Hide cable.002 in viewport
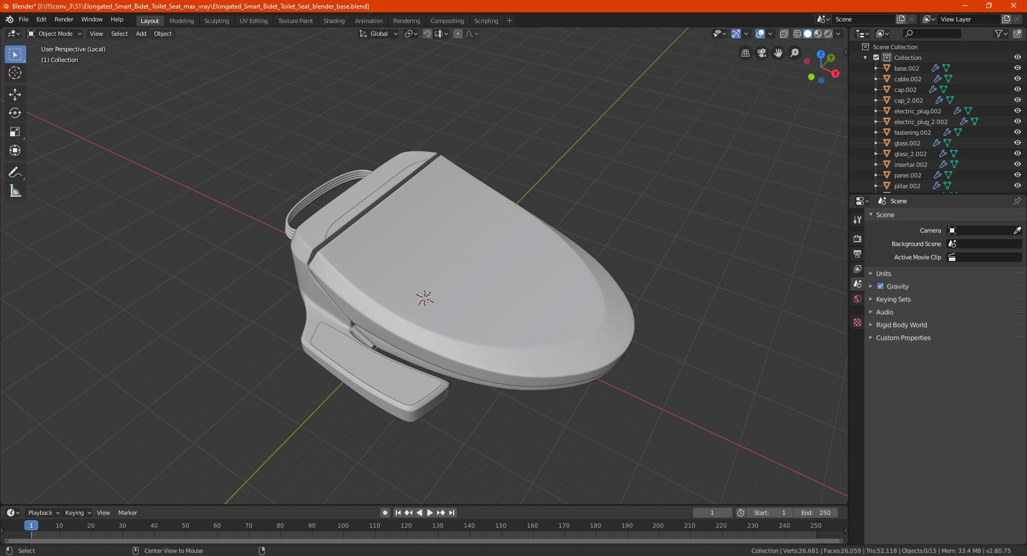1027x556 pixels. pyautogui.click(x=1017, y=79)
